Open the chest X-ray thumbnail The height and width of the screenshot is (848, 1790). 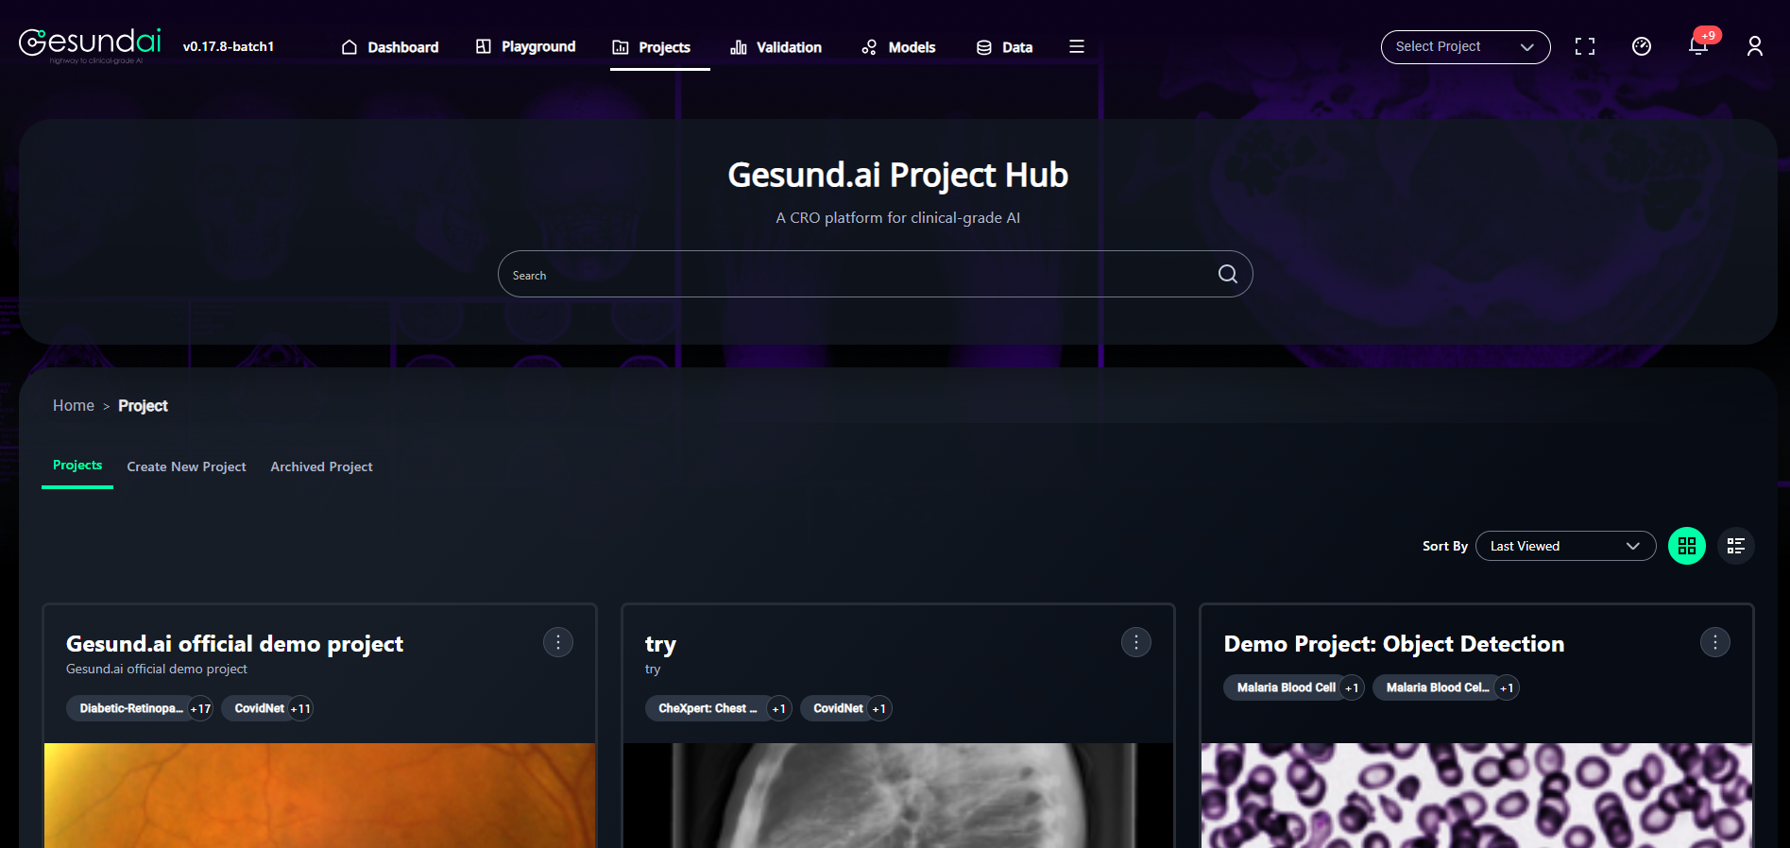coord(898,795)
